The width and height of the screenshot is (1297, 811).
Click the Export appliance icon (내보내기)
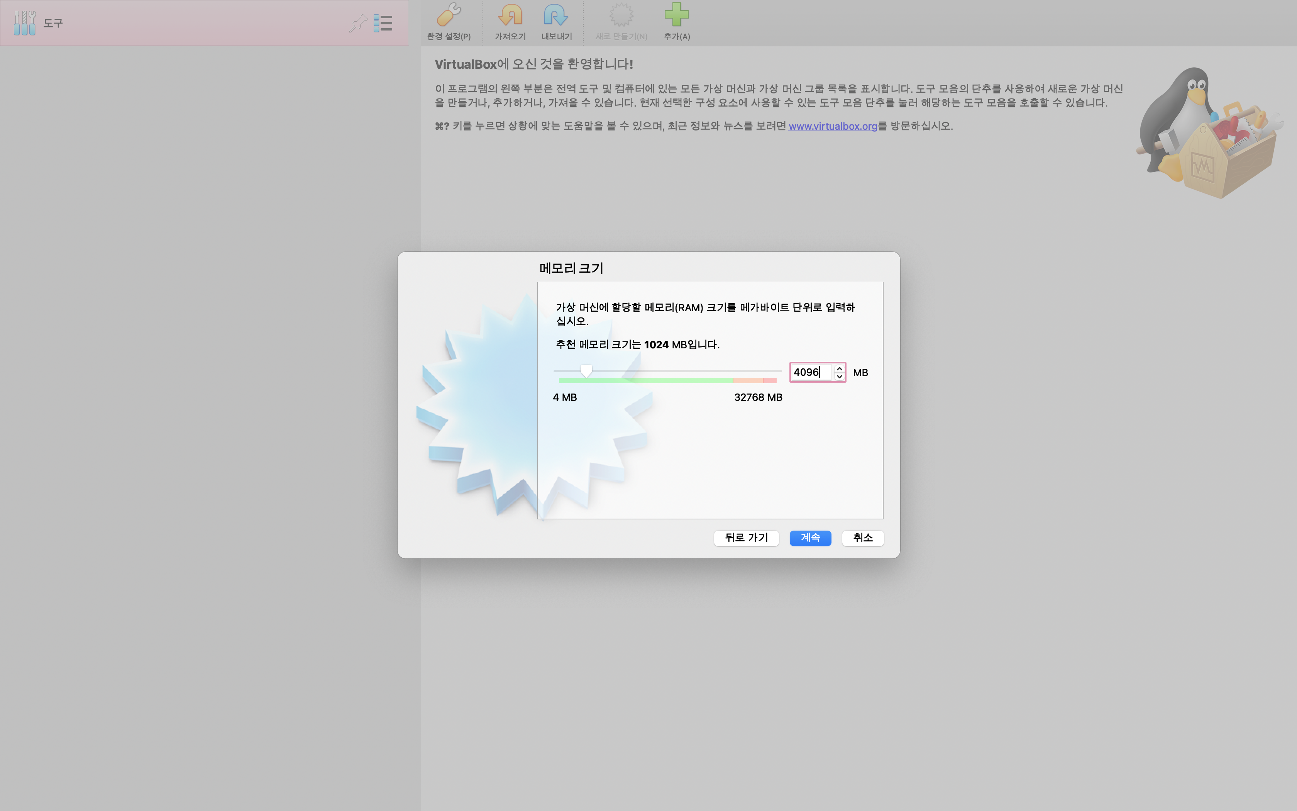coord(556,15)
